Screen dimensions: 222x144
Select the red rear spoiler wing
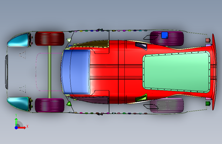click(214, 72)
